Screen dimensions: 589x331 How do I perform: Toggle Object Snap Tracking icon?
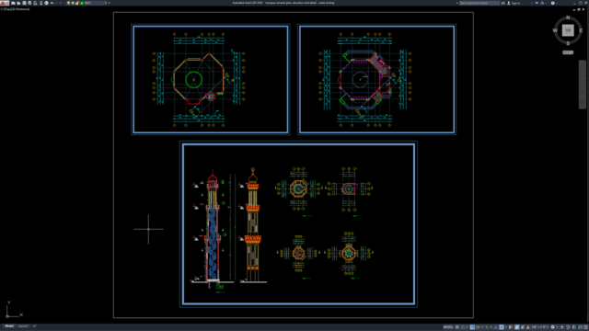click(x=496, y=327)
